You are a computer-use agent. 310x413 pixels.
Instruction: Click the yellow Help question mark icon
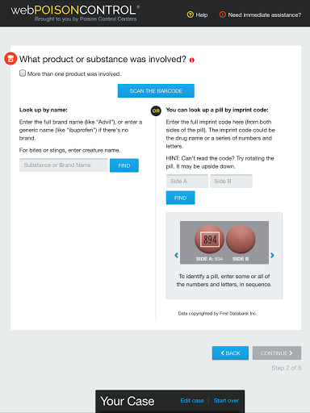(190, 15)
